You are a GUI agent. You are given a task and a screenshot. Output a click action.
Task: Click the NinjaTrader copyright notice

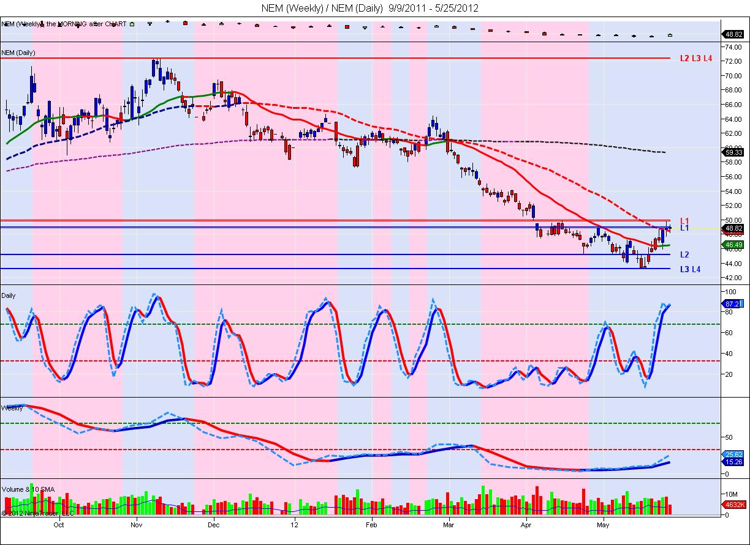click(x=38, y=513)
